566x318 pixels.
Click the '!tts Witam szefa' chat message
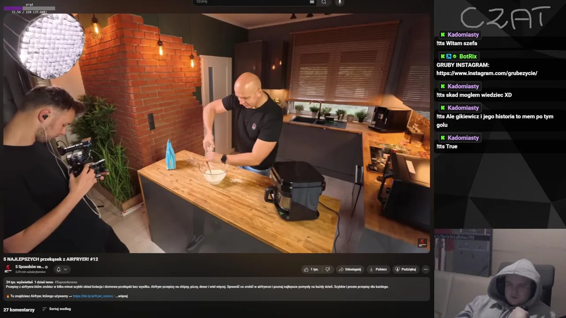pyautogui.click(x=457, y=43)
